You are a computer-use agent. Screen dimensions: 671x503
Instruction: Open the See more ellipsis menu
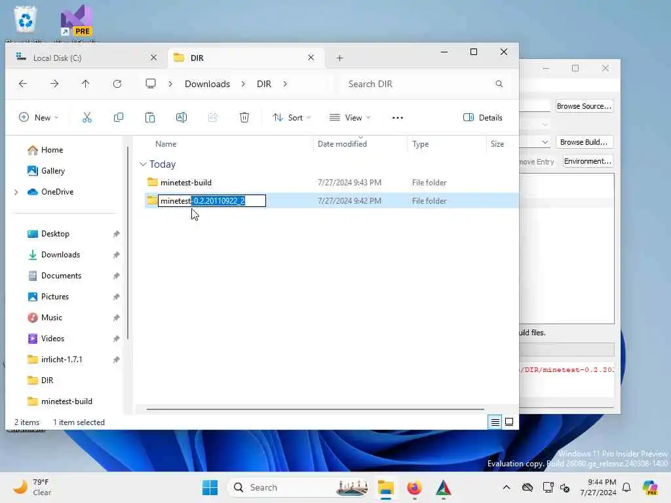[x=398, y=118]
